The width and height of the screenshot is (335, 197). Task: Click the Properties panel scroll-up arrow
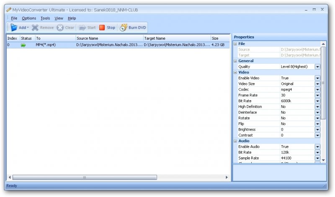(x=323, y=44)
